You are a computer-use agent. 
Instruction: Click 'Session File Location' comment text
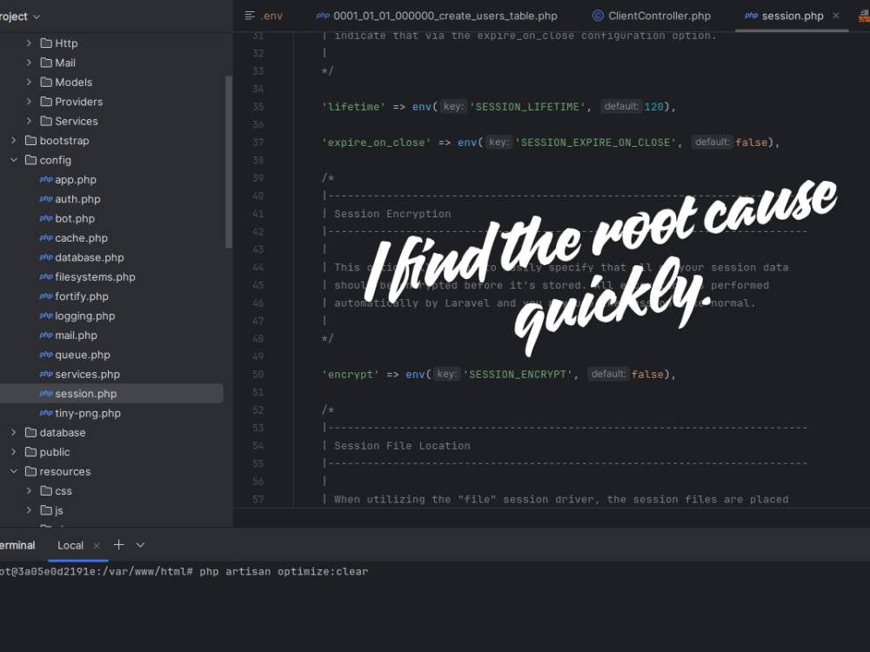402,446
